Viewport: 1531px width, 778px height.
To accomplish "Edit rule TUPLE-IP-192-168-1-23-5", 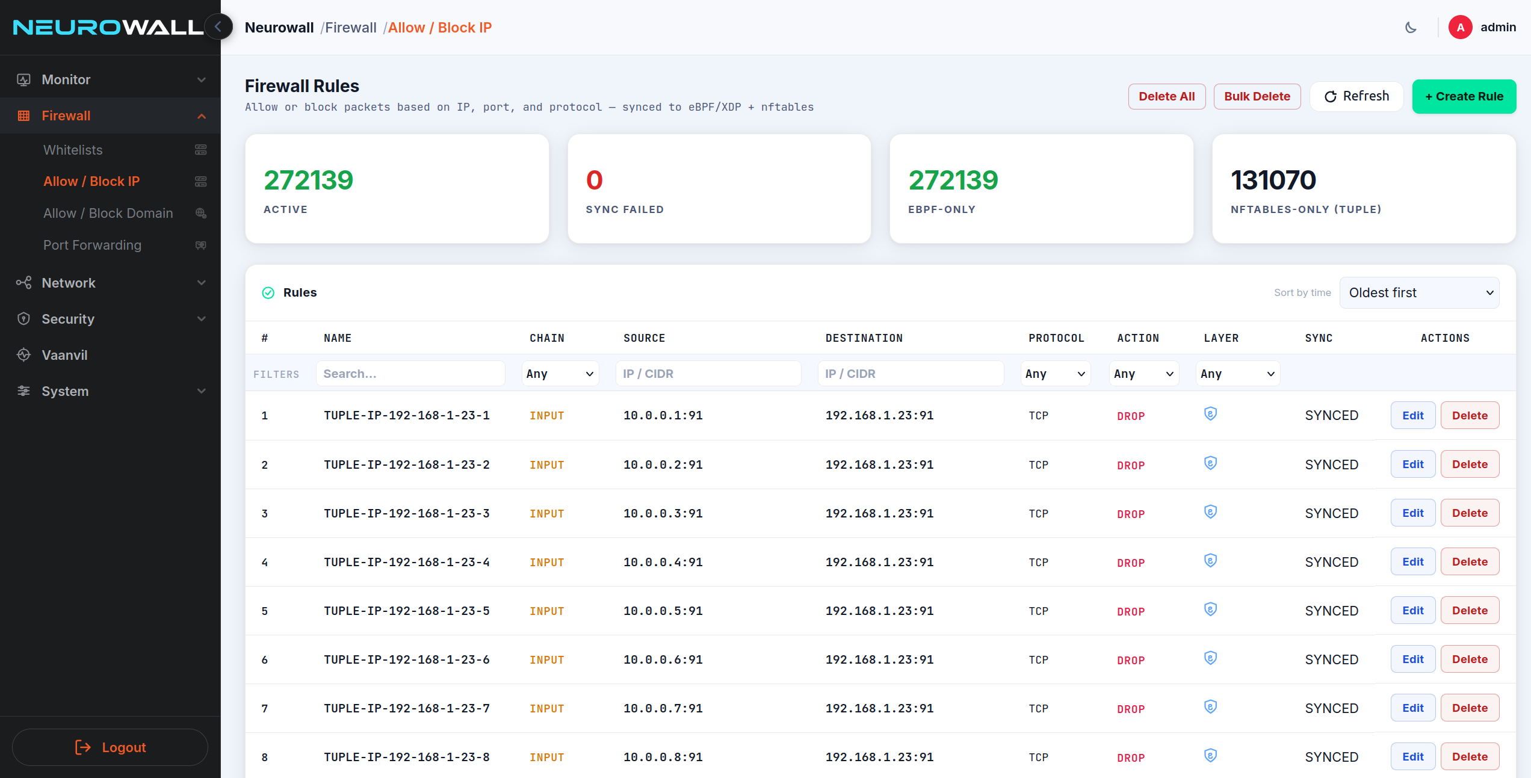I will tap(1412, 610).
